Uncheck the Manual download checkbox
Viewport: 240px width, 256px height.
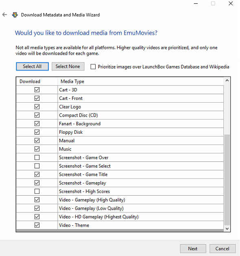coord(37,141)
